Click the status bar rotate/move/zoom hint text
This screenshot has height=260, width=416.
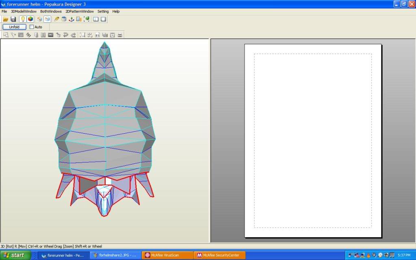click(x=52, y=246)
